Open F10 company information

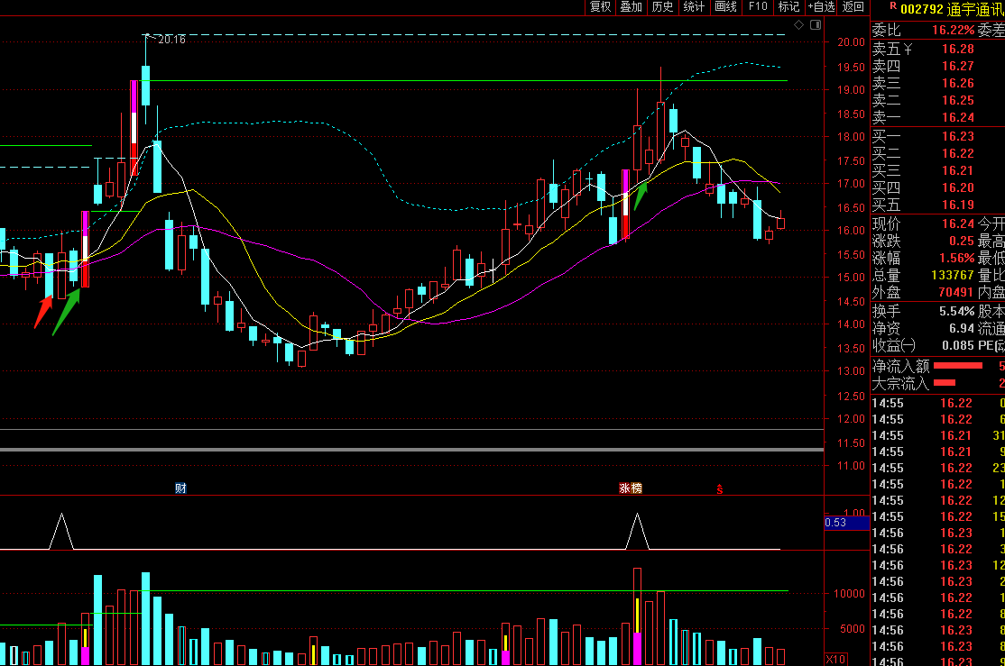758,6
